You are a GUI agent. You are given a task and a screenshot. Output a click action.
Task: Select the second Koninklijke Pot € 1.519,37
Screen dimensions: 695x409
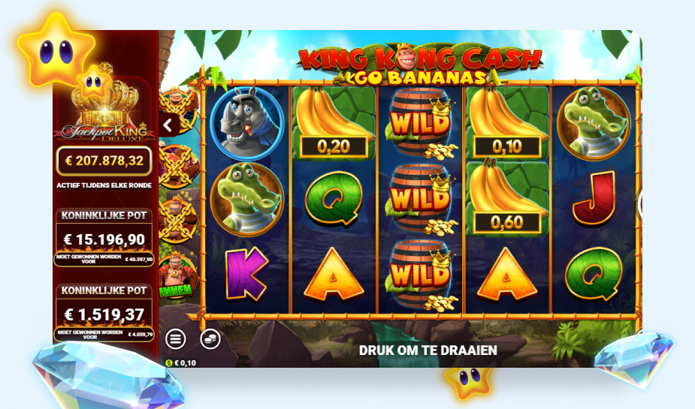(104, 313)
